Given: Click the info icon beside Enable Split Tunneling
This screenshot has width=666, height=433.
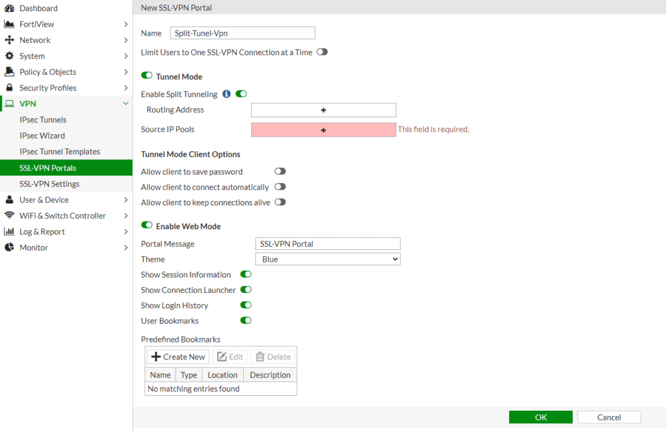Looking at the screenshot, I should pos(226,94).
